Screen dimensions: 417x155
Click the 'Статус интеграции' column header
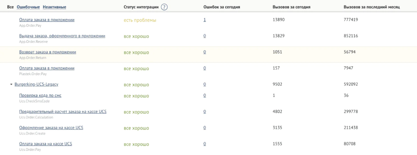141,7
